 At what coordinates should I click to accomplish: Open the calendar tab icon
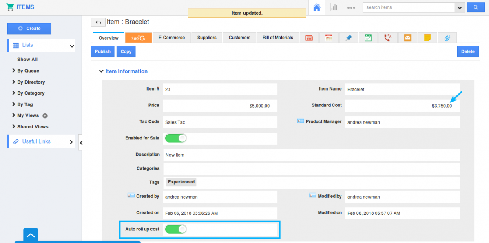(x=329, y=38)
